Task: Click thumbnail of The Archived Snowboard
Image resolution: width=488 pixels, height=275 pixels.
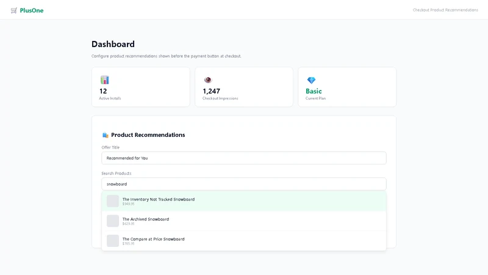Action: point(113,221)
